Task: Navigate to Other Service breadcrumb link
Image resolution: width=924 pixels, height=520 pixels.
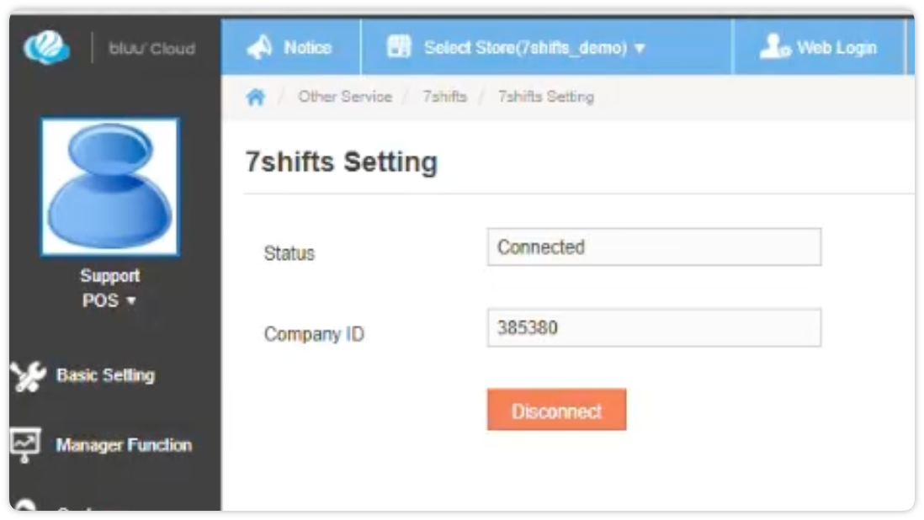Action: tap(345, 97)
